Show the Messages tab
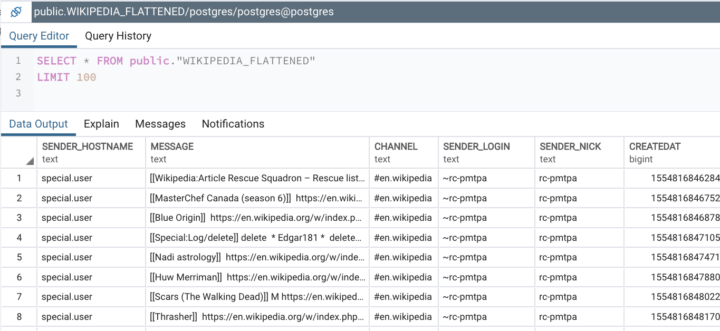 click(160, 124)
